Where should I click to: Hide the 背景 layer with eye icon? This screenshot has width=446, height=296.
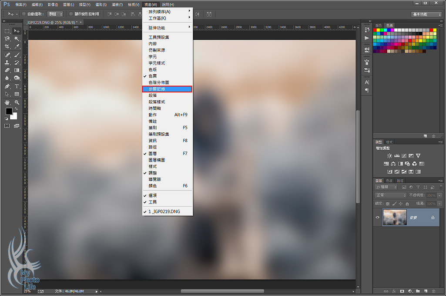point(378,217)
